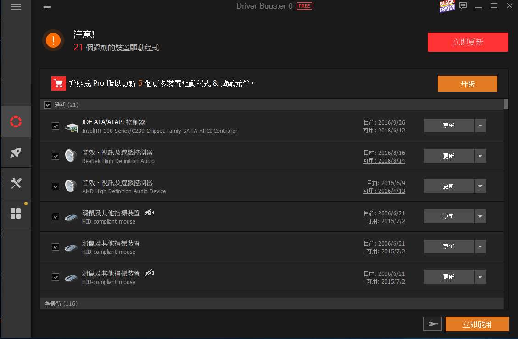Open the Tools section via wrench icon
This screenshot has height=339, width=518.
[x=16, y=183]
